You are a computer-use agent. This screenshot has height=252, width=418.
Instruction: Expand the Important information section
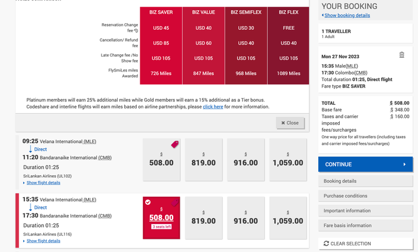(x=365, y=210)
